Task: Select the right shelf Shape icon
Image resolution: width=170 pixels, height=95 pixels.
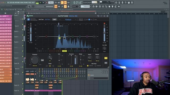Action: (x=53, y=66)
